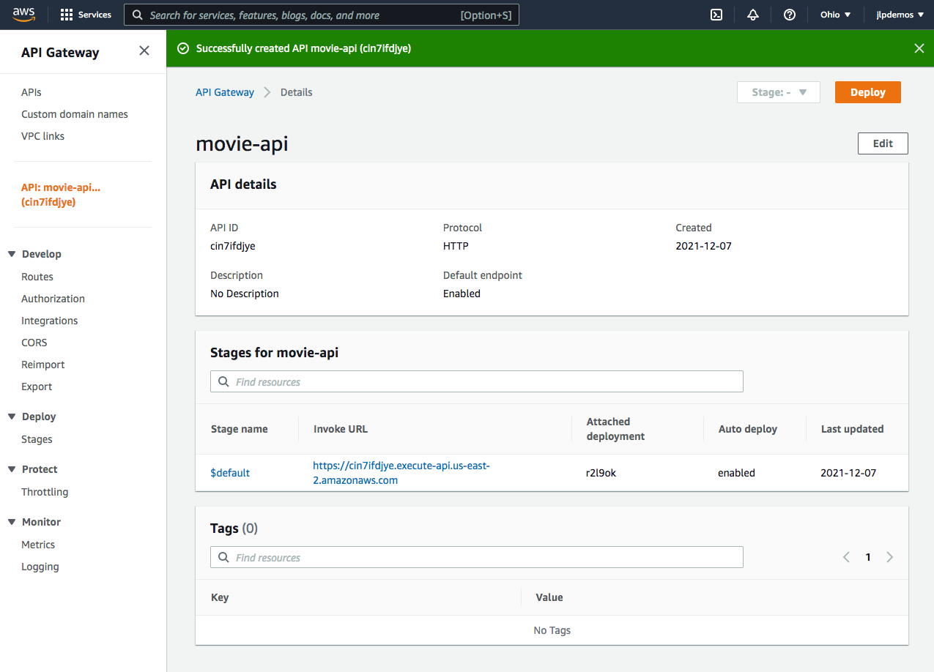Open the Ohio region dropdown
This screenshot has height=672, width=934.
click(835, 15)
